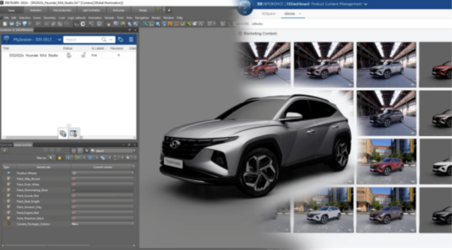Click the 3DEXPERIENCE compass icon in MySession panel
Image resolution: width=452 pixels, height=250 pixels.
pos(7,39)
